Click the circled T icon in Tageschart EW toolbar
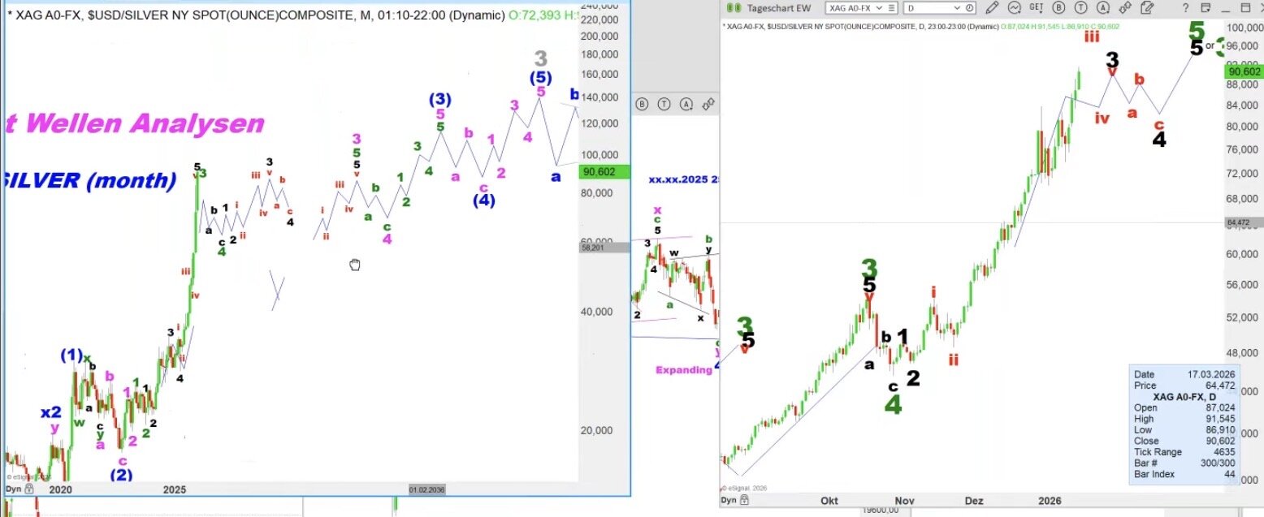This screenshot has width=1264, height=517. [x=1081, y=7]
